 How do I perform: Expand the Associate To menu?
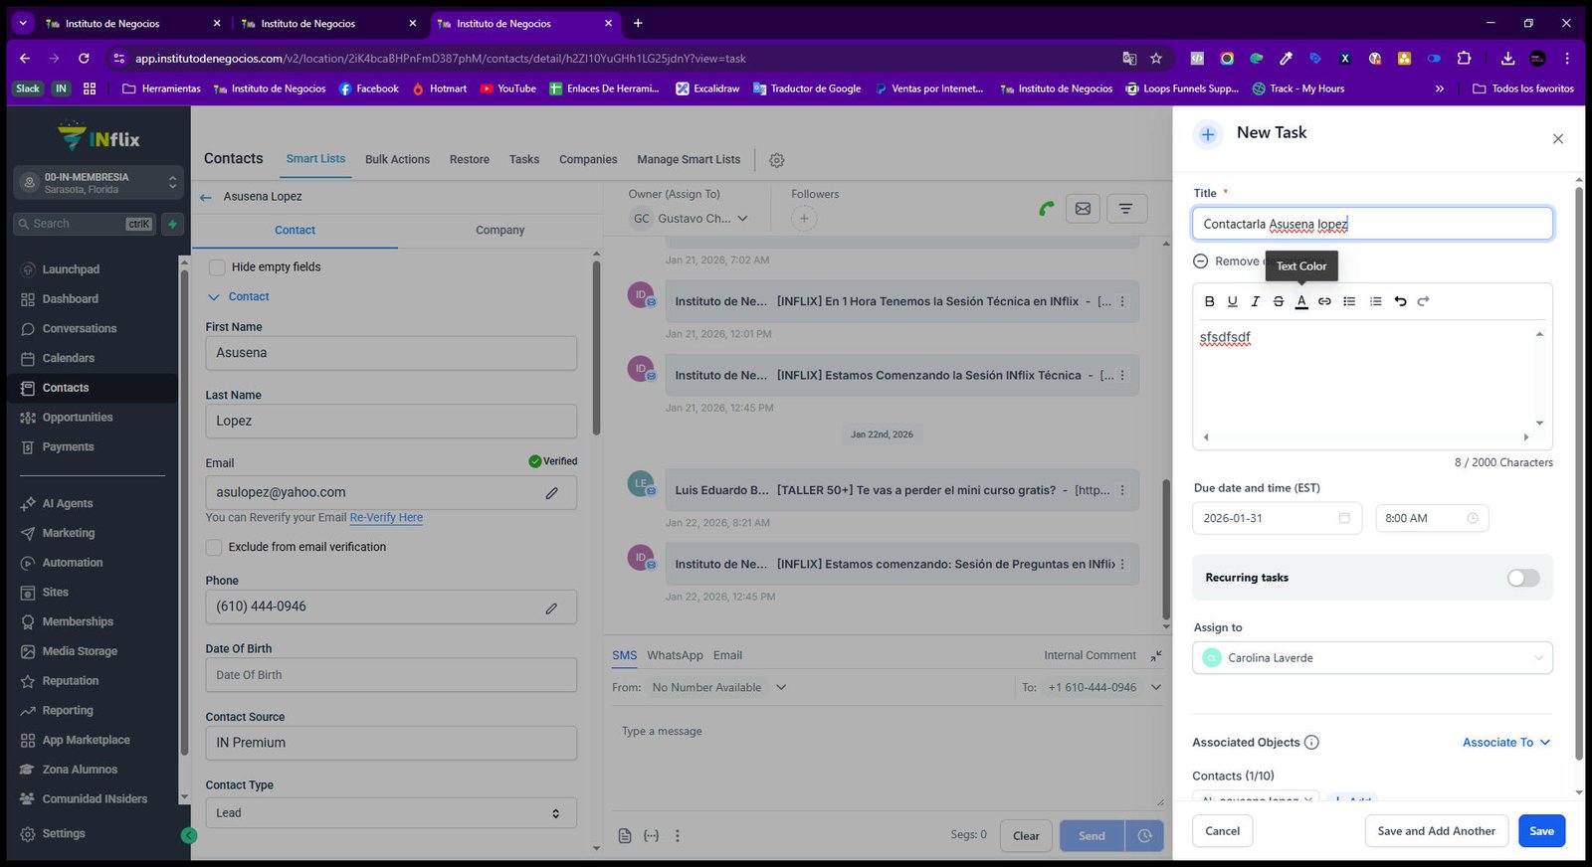[1506, 743]
